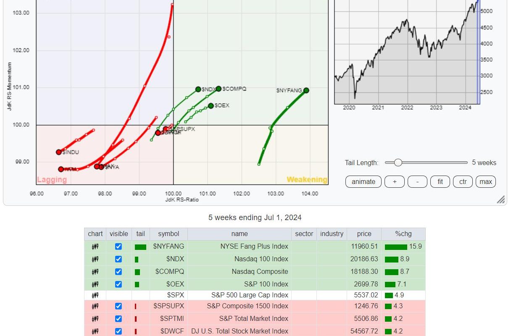This screenshot has width=511, height=336.
Task: Click the 'symbol' column header
Action: [169, 234]
